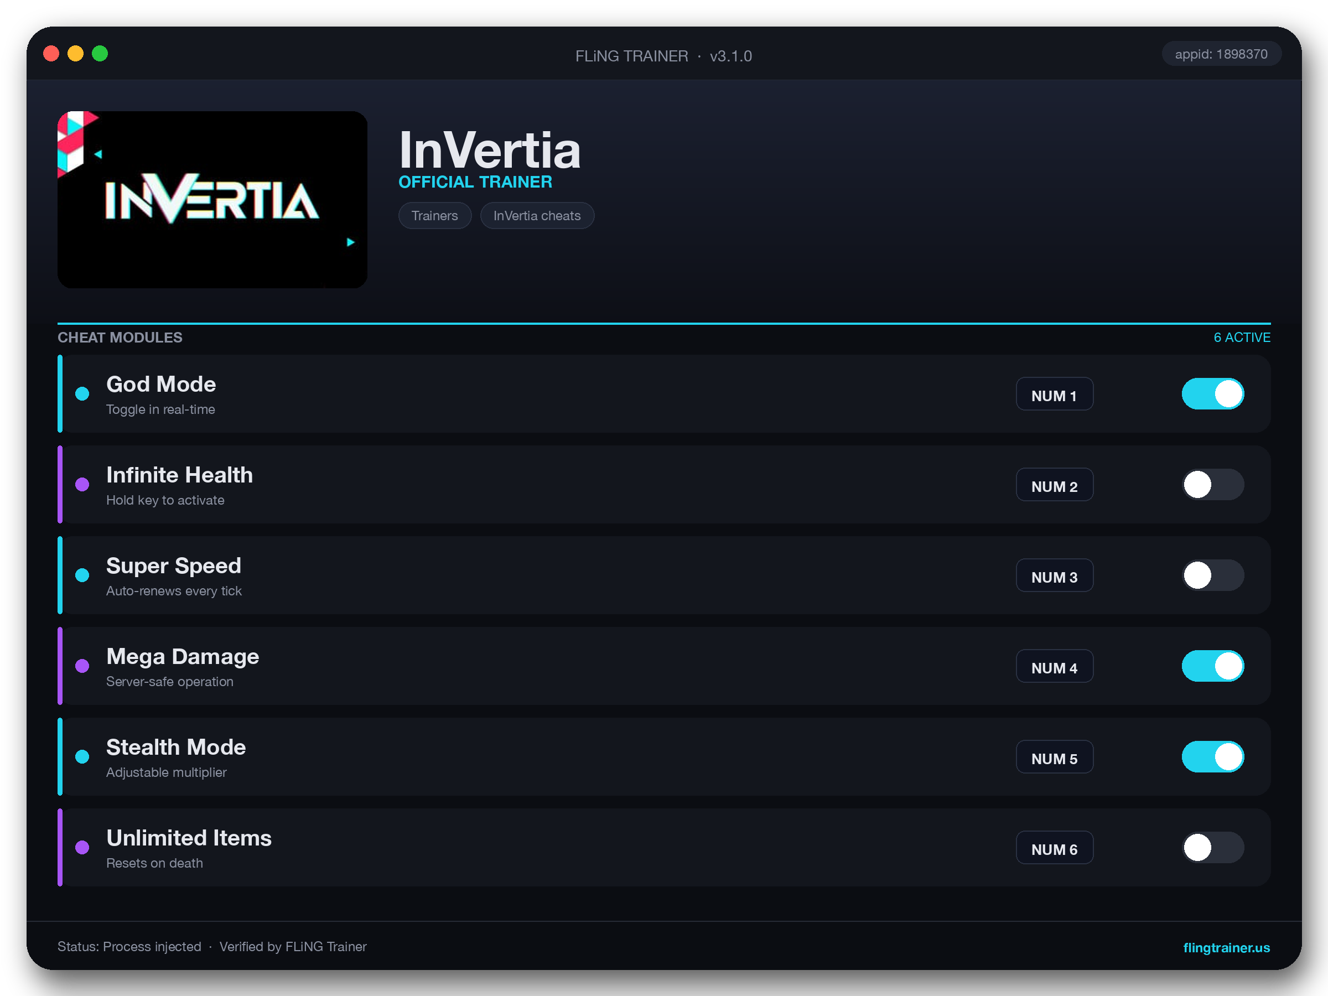Click the cyan dot beside Stealth Mode
The image size is (1328, 996).
pos(82,756)
